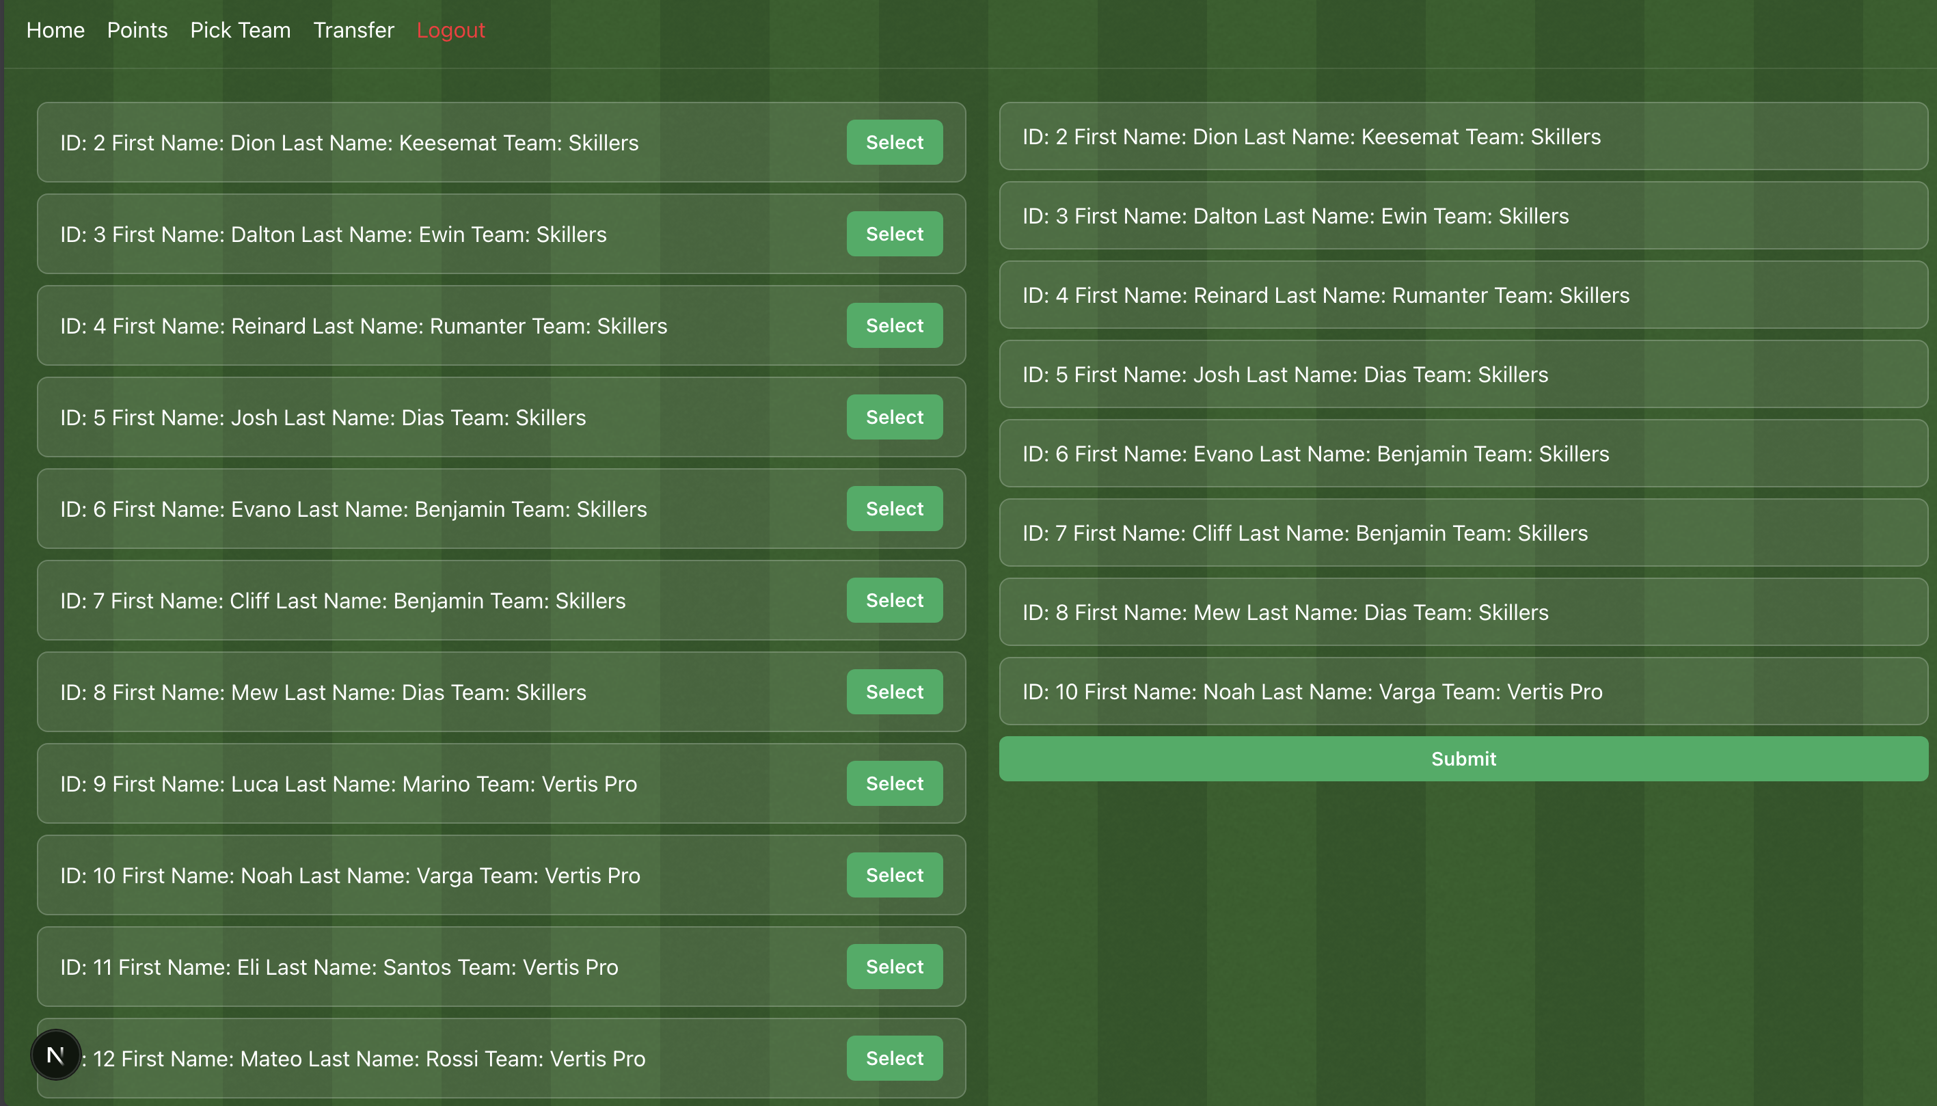This screenshot has height=1106, width=1937.
Task: Select player ID 5 Josh Dias
Action: tap(895, 417)
